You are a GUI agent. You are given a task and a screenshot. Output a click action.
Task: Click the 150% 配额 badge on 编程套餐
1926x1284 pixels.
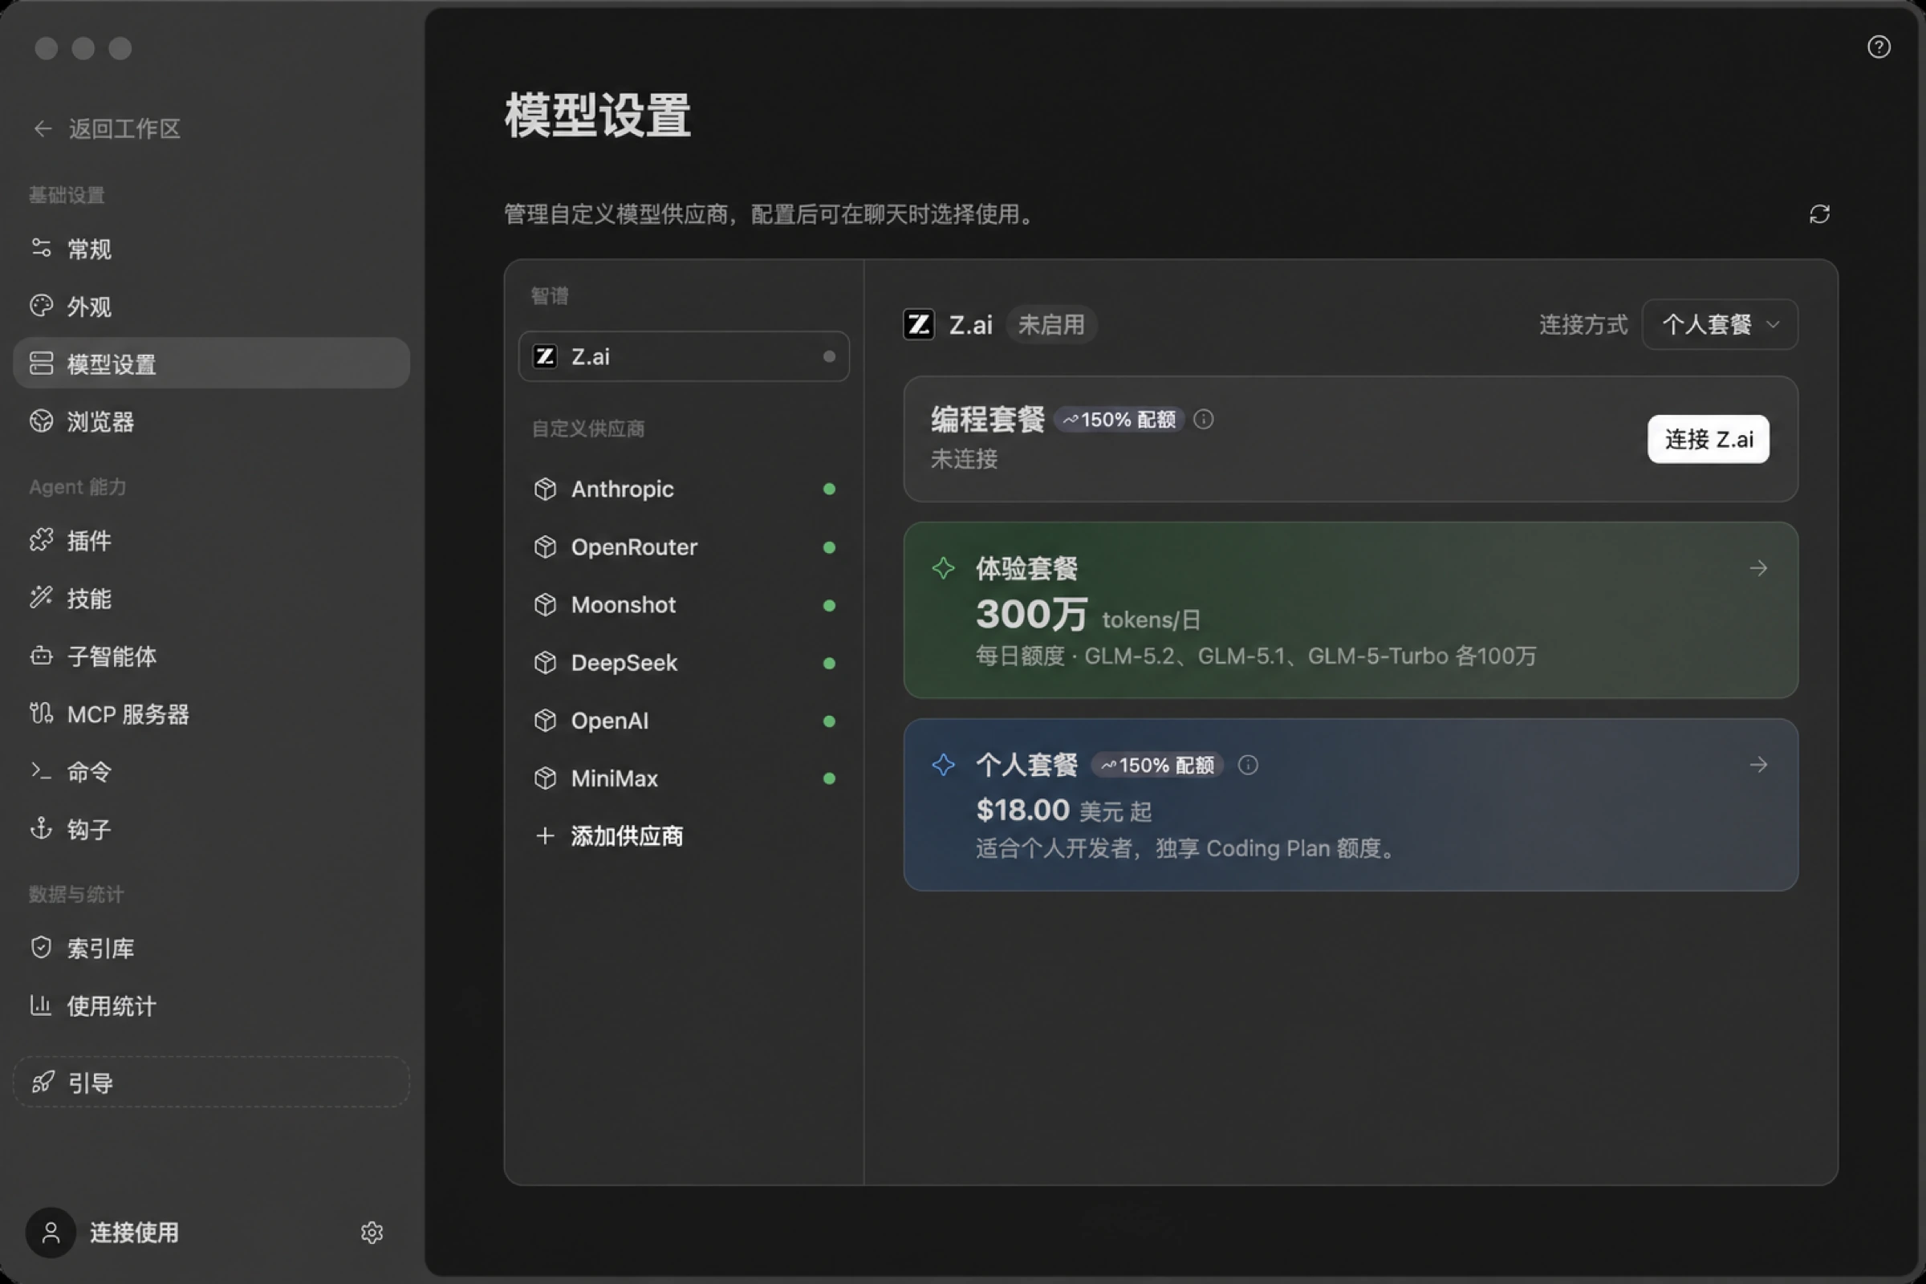[x=1119, y=419]
